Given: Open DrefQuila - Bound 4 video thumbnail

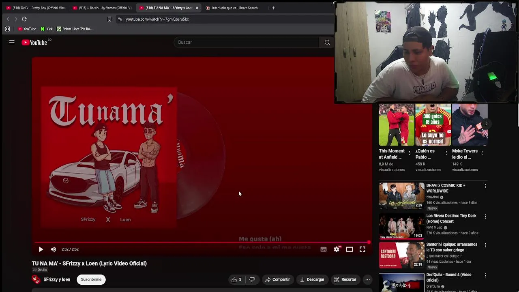Looking at the screenshot, I should [401, 283].
